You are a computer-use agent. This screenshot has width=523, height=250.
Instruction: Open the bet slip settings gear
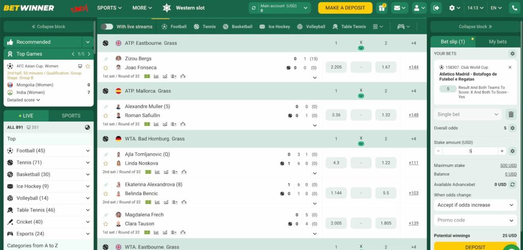point(512,54)
